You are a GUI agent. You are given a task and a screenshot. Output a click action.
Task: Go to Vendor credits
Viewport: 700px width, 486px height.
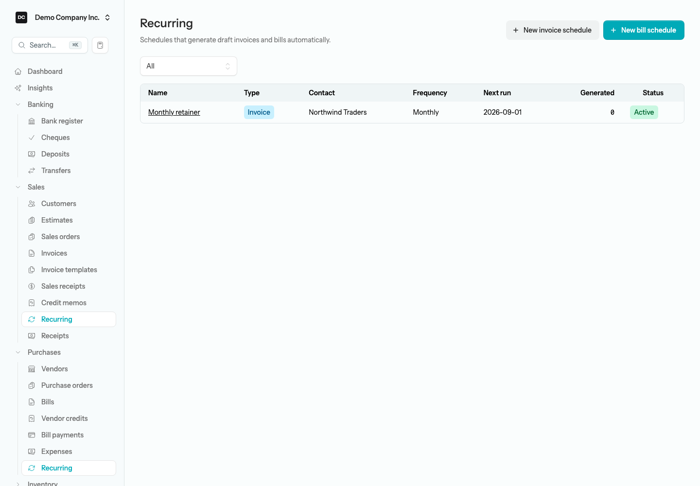tap(69, 418)
